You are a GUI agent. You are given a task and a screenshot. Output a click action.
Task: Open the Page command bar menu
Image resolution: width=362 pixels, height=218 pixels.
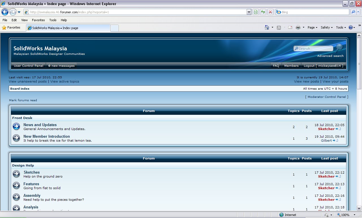[312, 27]
